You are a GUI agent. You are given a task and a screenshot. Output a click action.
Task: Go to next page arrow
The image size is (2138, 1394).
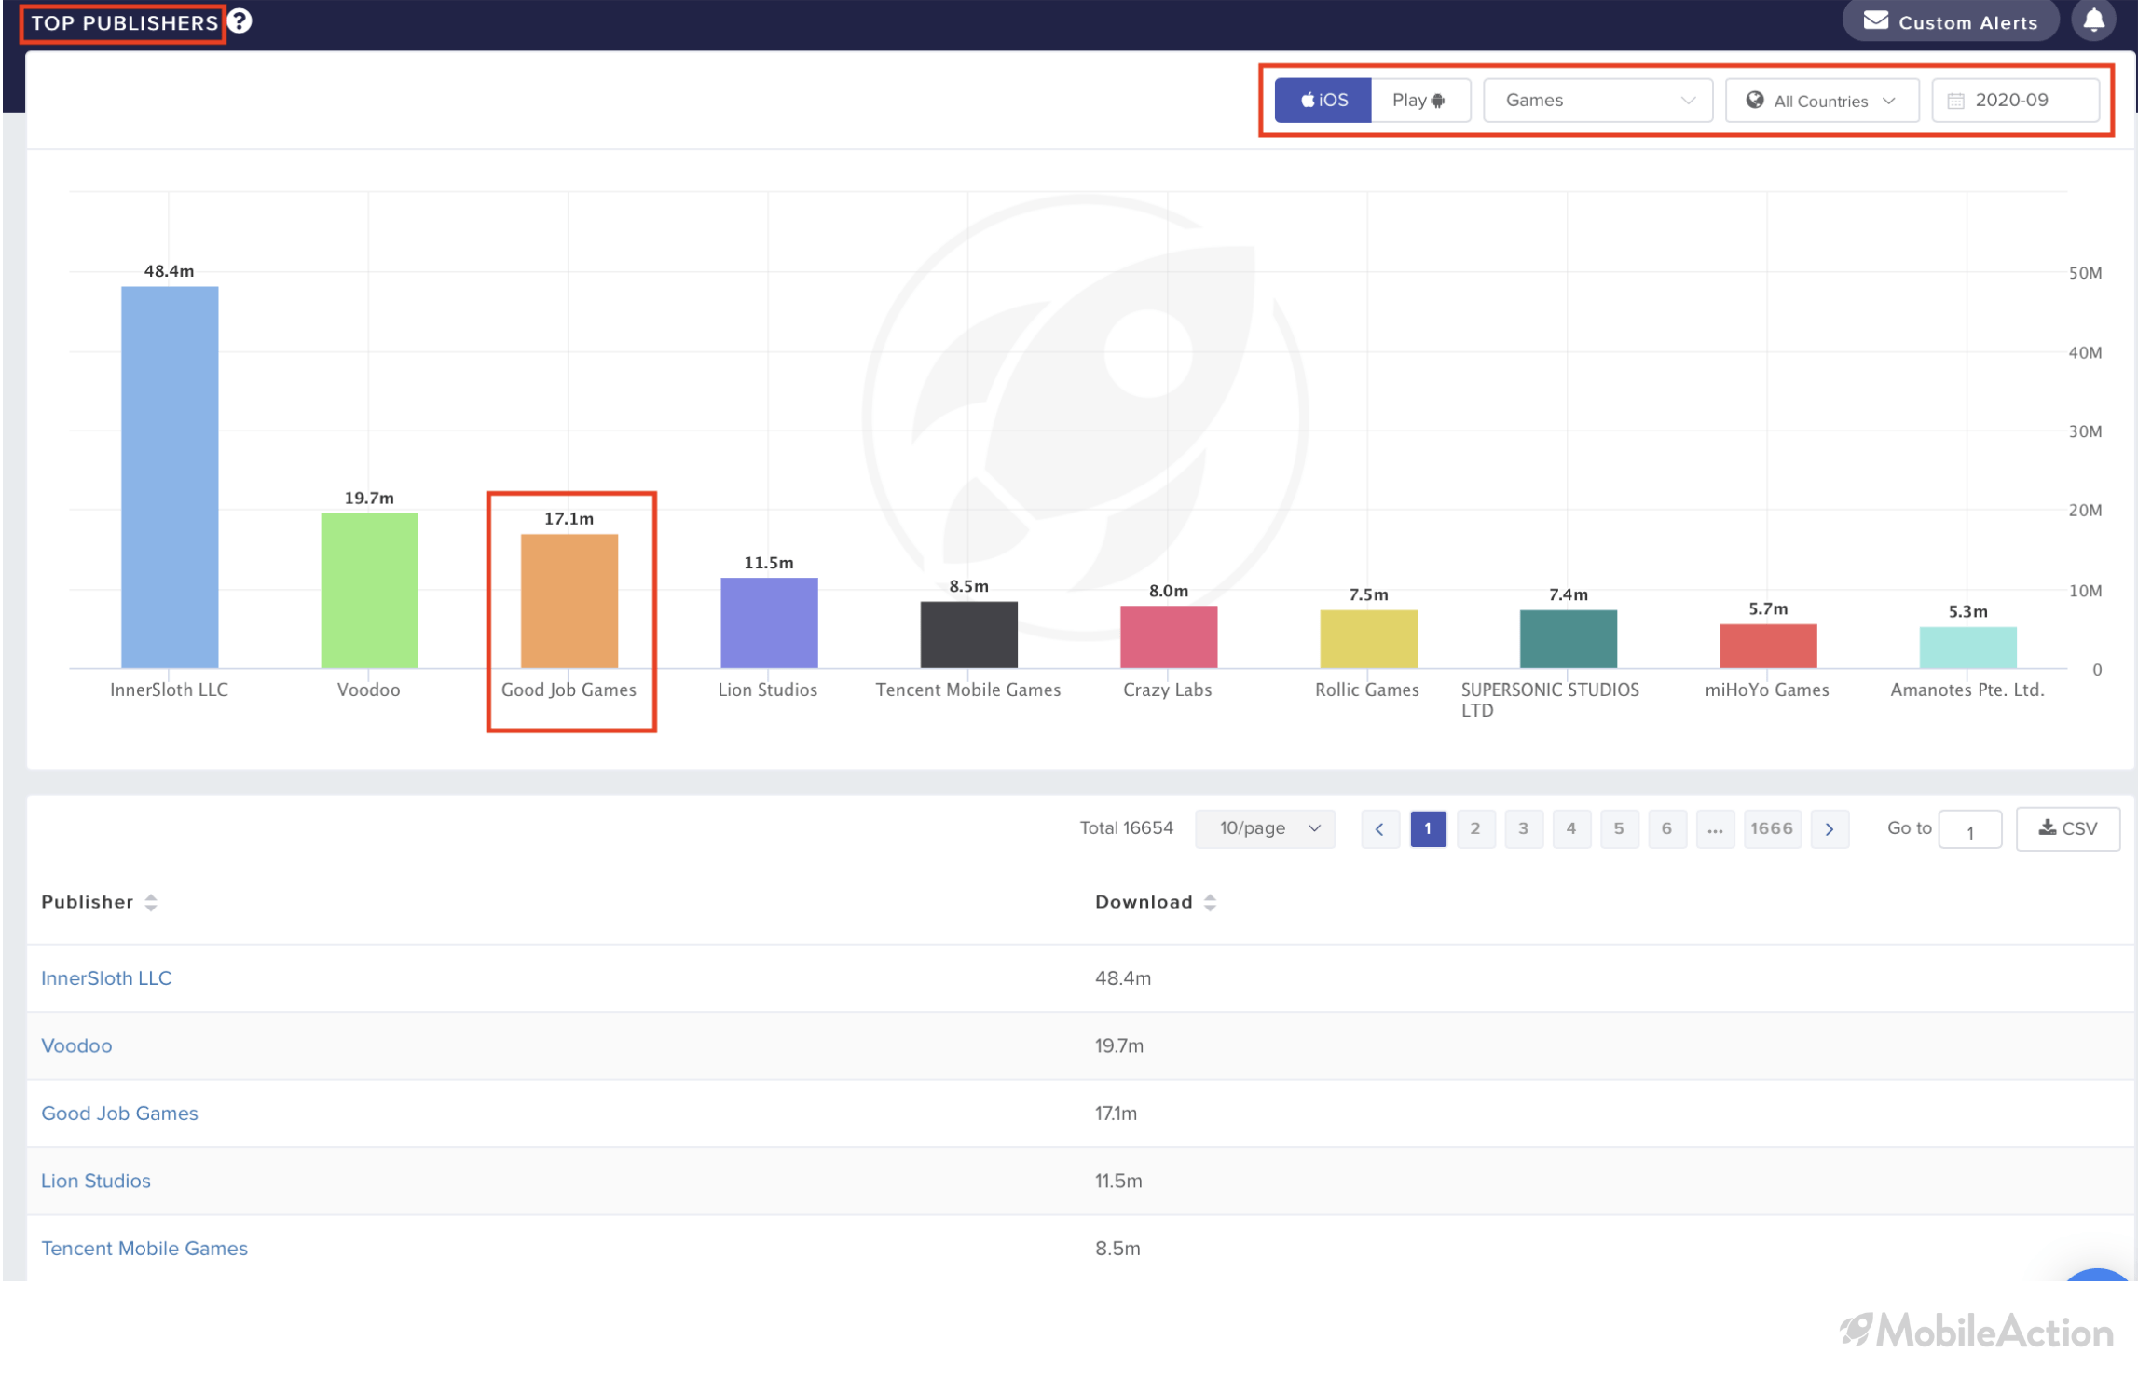1829,828
